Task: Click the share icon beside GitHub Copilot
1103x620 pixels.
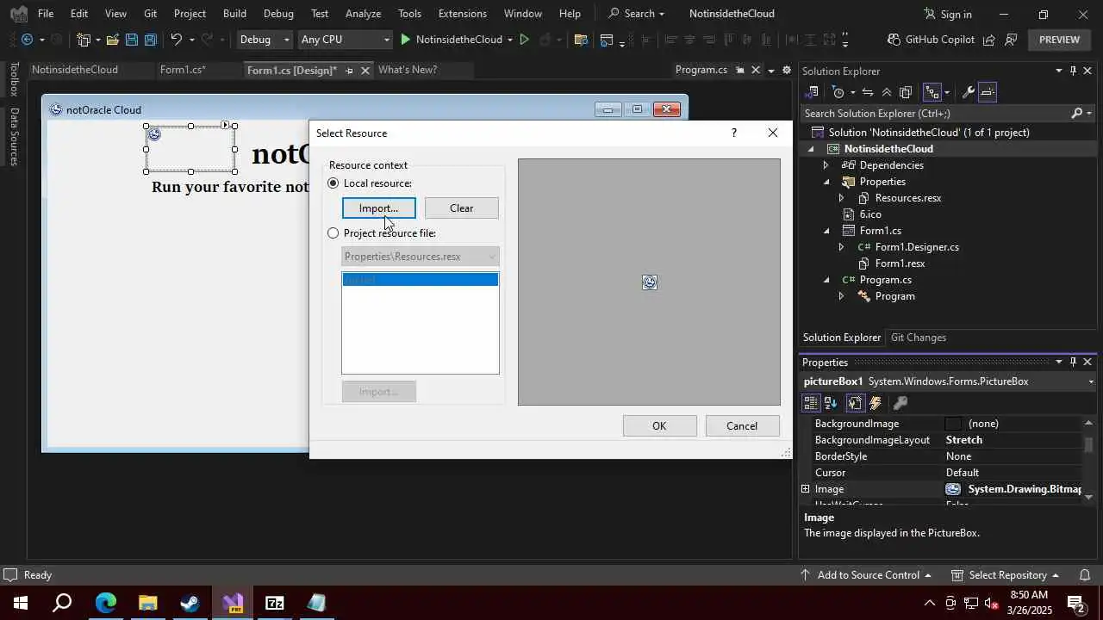Action: coord(988,40)
